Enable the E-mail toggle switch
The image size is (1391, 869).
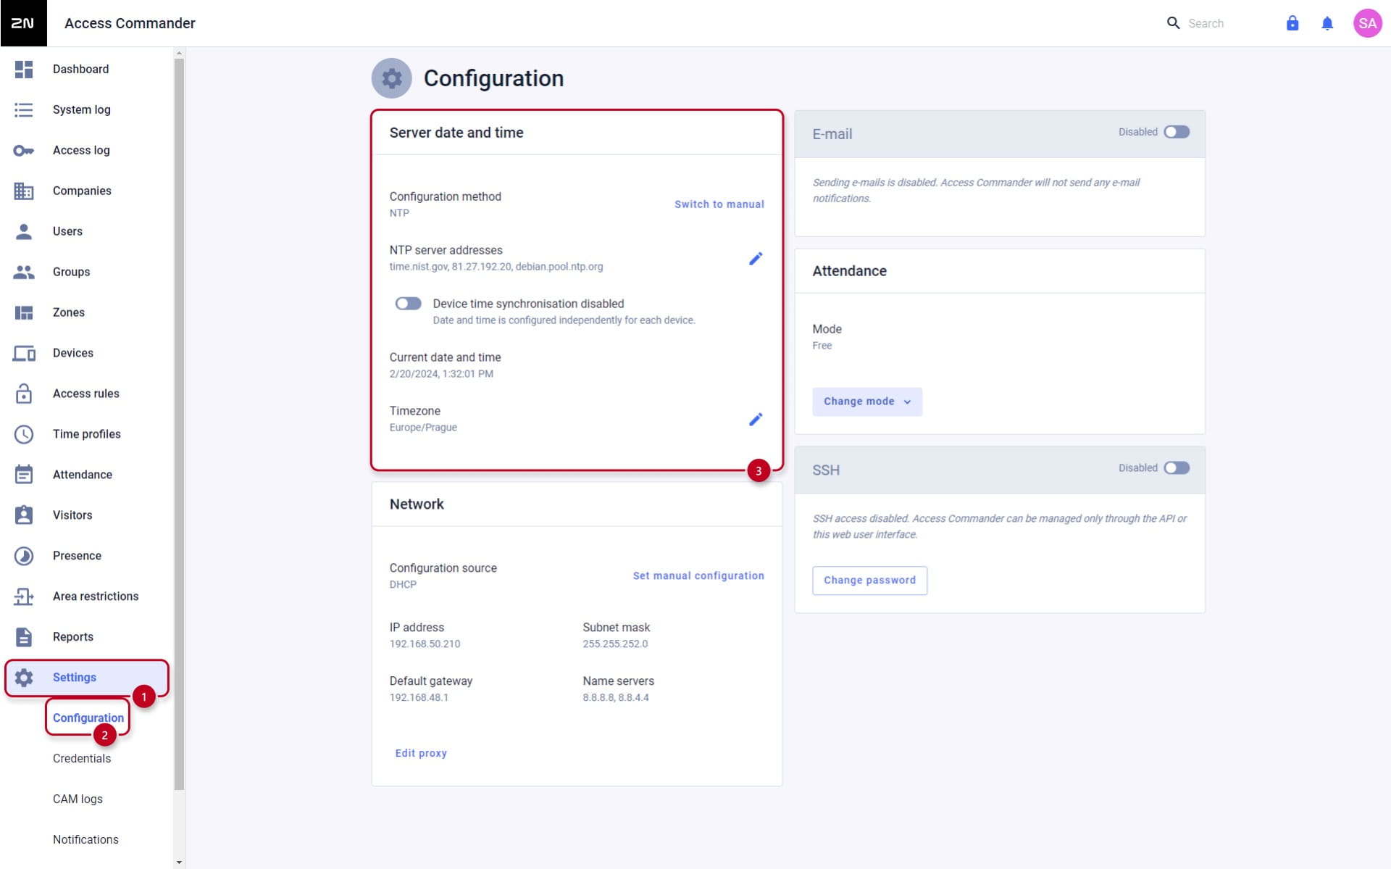(x=1177, y=132)
